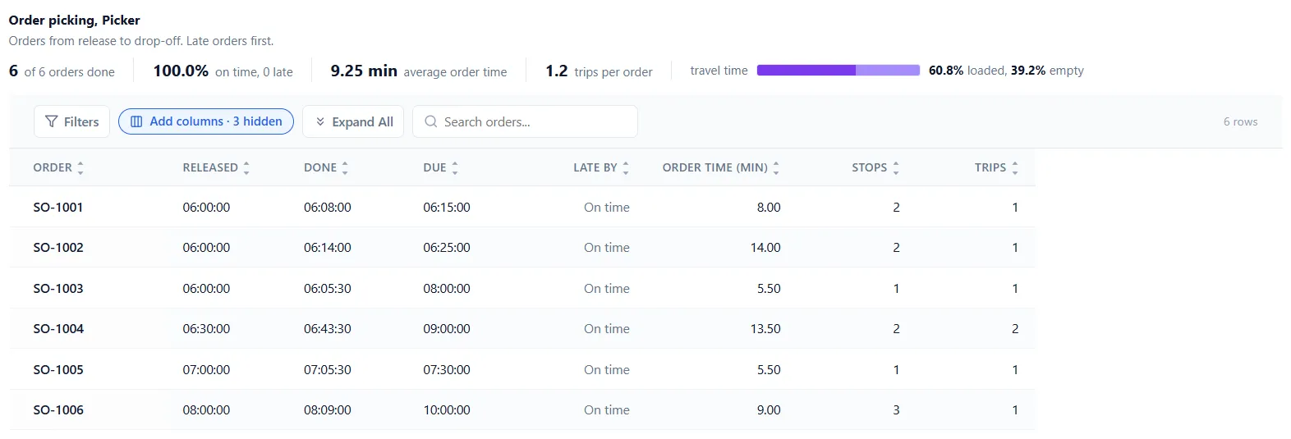Focus the Search orders input field
1291x439 pixels.
pyautogui.click(x=526, y=121)
